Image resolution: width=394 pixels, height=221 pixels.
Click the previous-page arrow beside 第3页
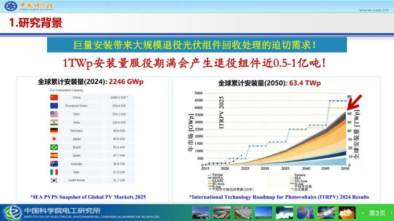[363, 213]
